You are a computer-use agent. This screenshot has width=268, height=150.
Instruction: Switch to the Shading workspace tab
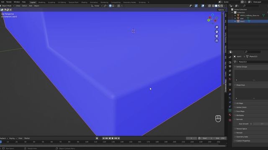(84, 2)
